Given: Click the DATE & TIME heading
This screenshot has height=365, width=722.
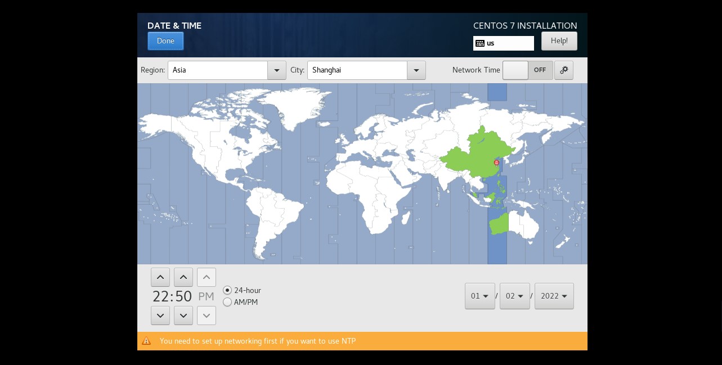Looking at the screenshot, I should tap(174, 26).
